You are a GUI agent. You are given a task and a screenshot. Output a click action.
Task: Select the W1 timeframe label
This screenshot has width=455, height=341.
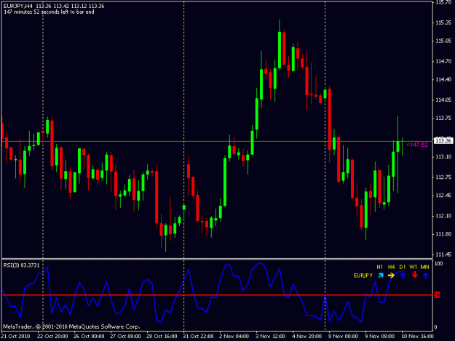tap(414, 267)
